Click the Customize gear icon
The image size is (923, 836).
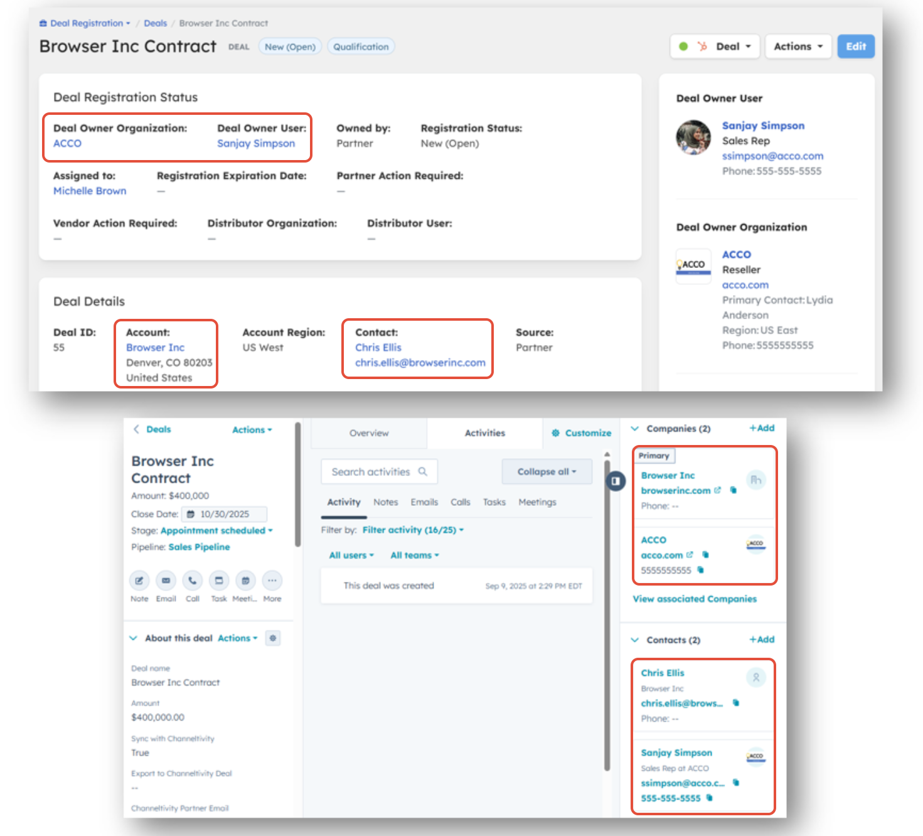(555, 433)
